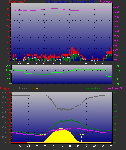Click the Sun Rise marker

pyautogui.click(x=42, y=135)
